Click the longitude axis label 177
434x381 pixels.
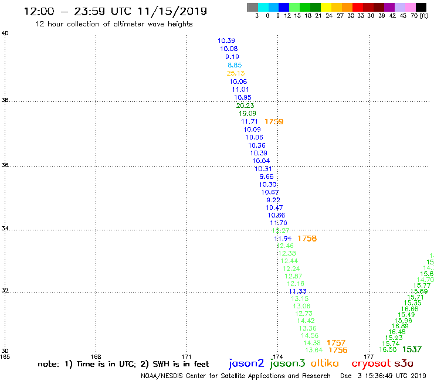tap(369, 356)
